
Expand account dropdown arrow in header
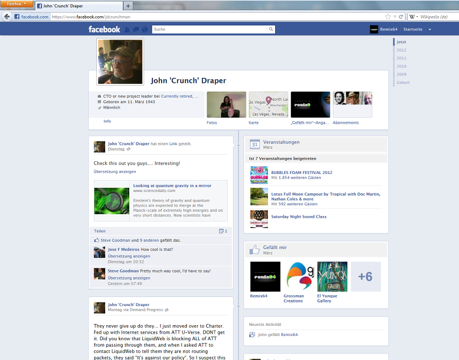[x=430, y=29]
